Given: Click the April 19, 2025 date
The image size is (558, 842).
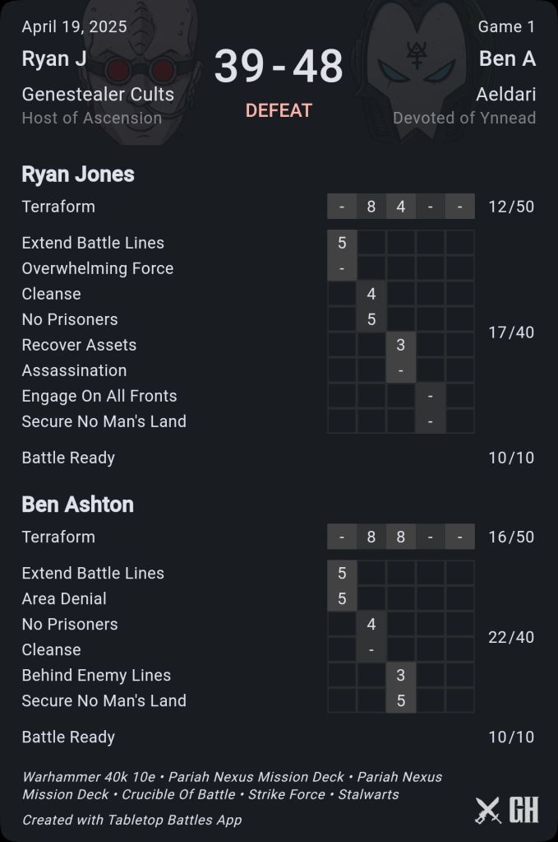Looking at the screenshot, I should [74, 26].
